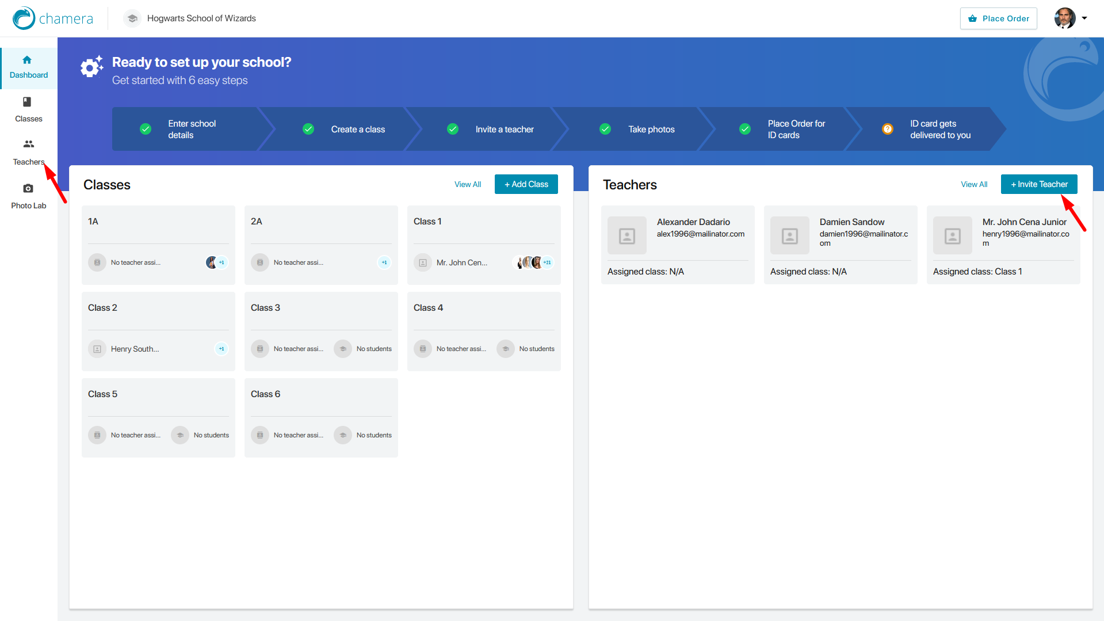The width and height of the screenshot is (1104, 621).
Task: Open Photo Lab from the sidebar
Action: point(29,196)
